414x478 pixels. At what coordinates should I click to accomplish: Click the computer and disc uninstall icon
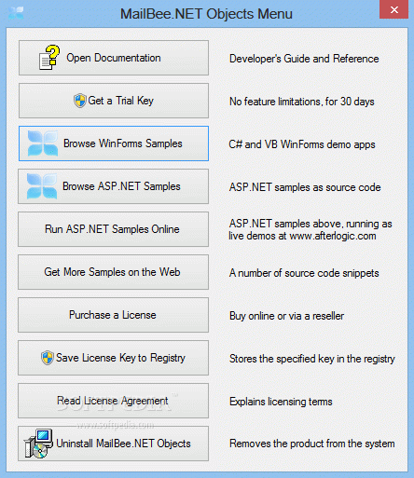click(38, 444)
